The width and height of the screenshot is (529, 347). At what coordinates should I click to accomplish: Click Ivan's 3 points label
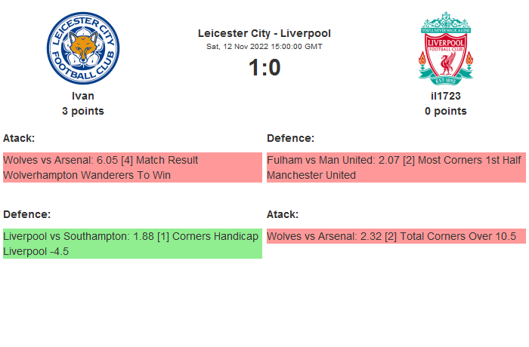[83, 111]
